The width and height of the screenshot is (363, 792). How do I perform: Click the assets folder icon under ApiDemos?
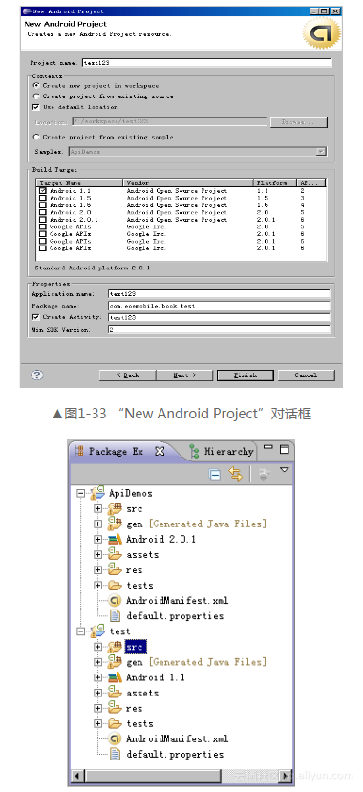[116, 555]
